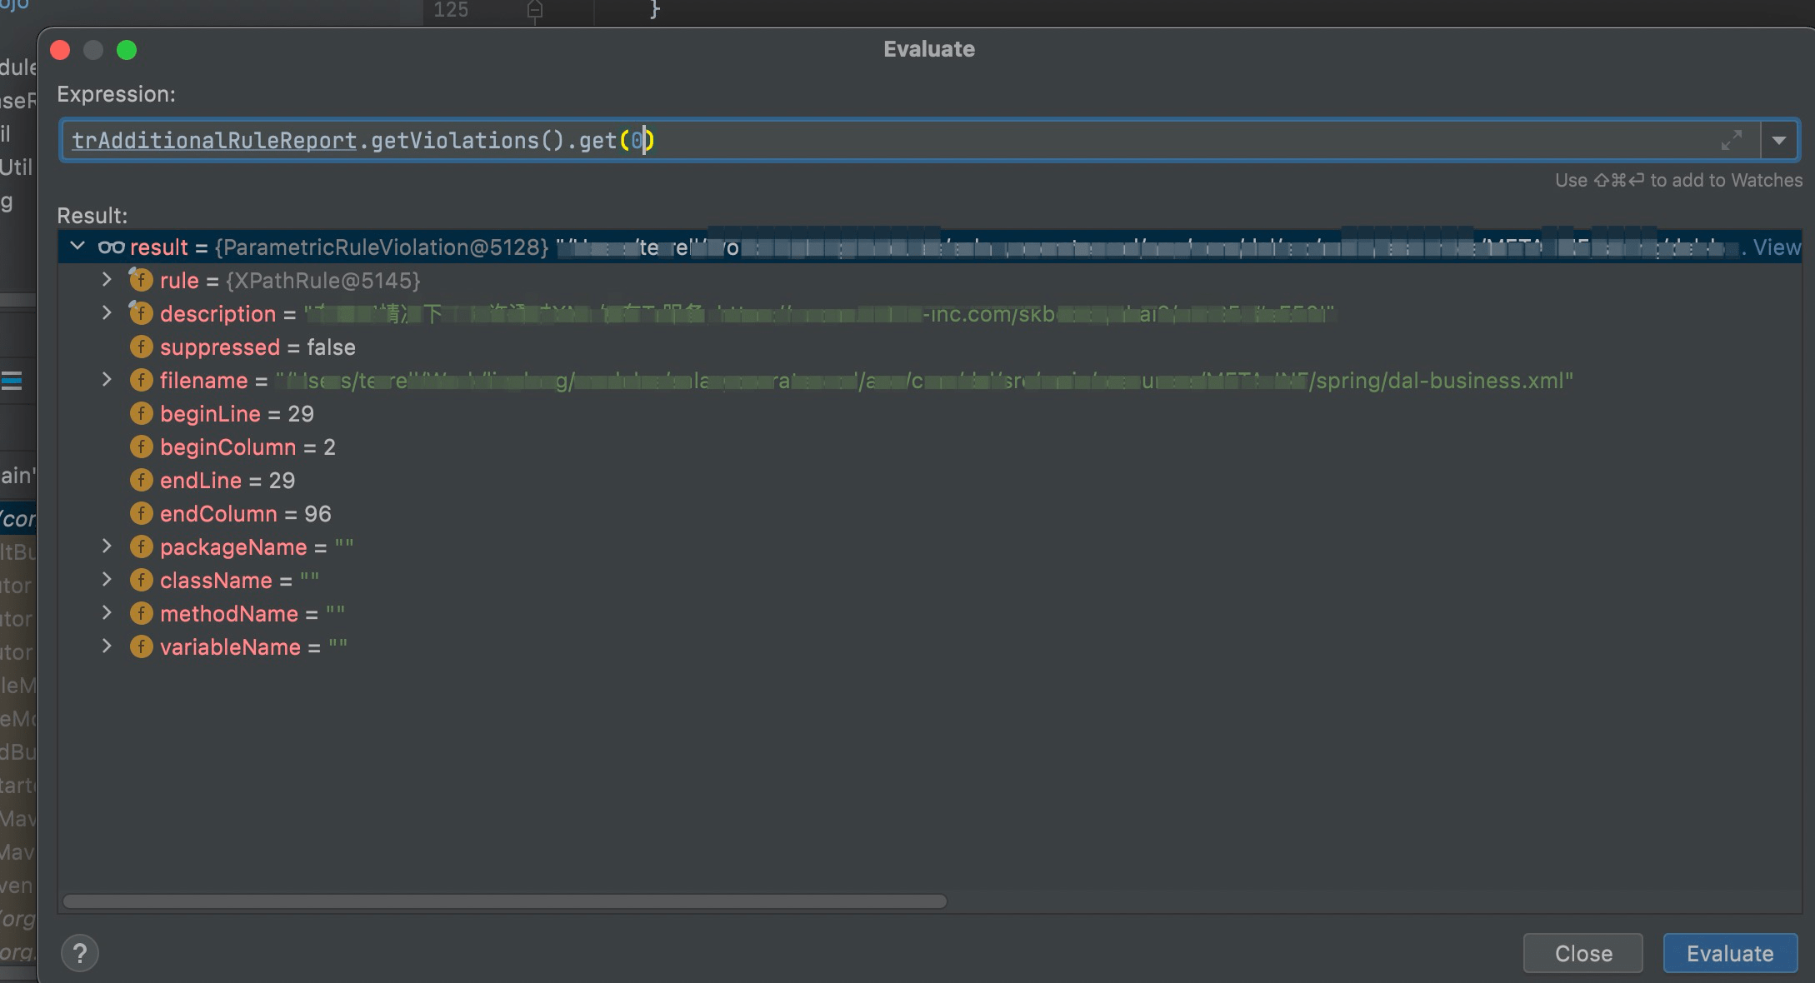Collapse the "result" node
The image size is (1815, 983).
click(x=79, y=247)
